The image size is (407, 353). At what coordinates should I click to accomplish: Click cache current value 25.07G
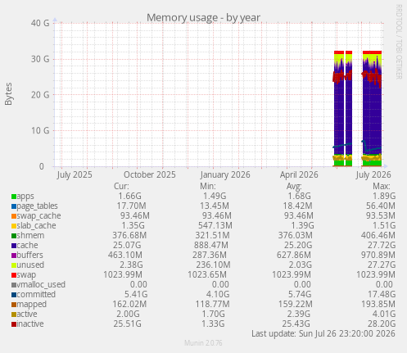tap(127, 246)
